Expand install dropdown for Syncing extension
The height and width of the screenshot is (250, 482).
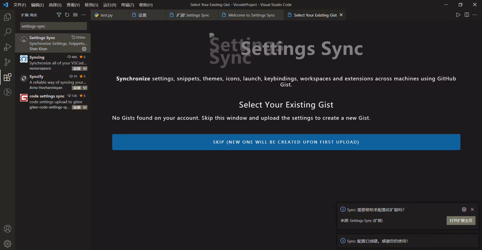click(x=85, y=68)
